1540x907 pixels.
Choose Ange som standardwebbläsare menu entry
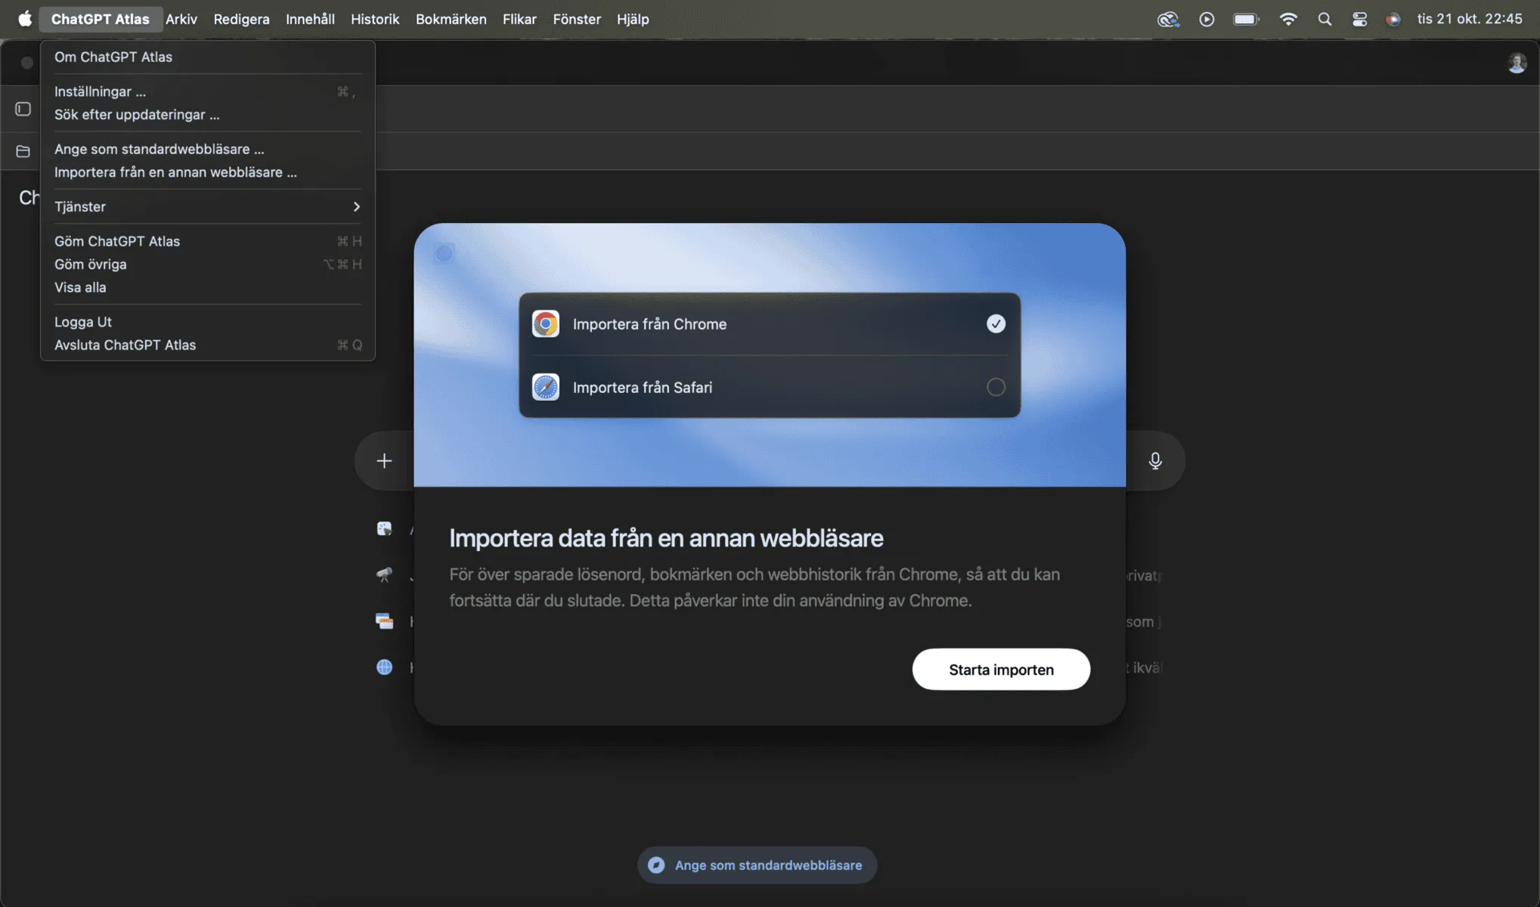(x=208, y=149)
